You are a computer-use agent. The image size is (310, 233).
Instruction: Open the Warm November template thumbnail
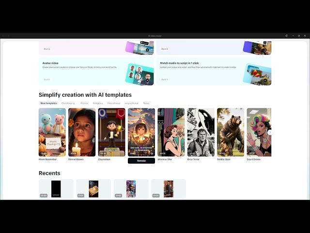[x=52, y=132]
